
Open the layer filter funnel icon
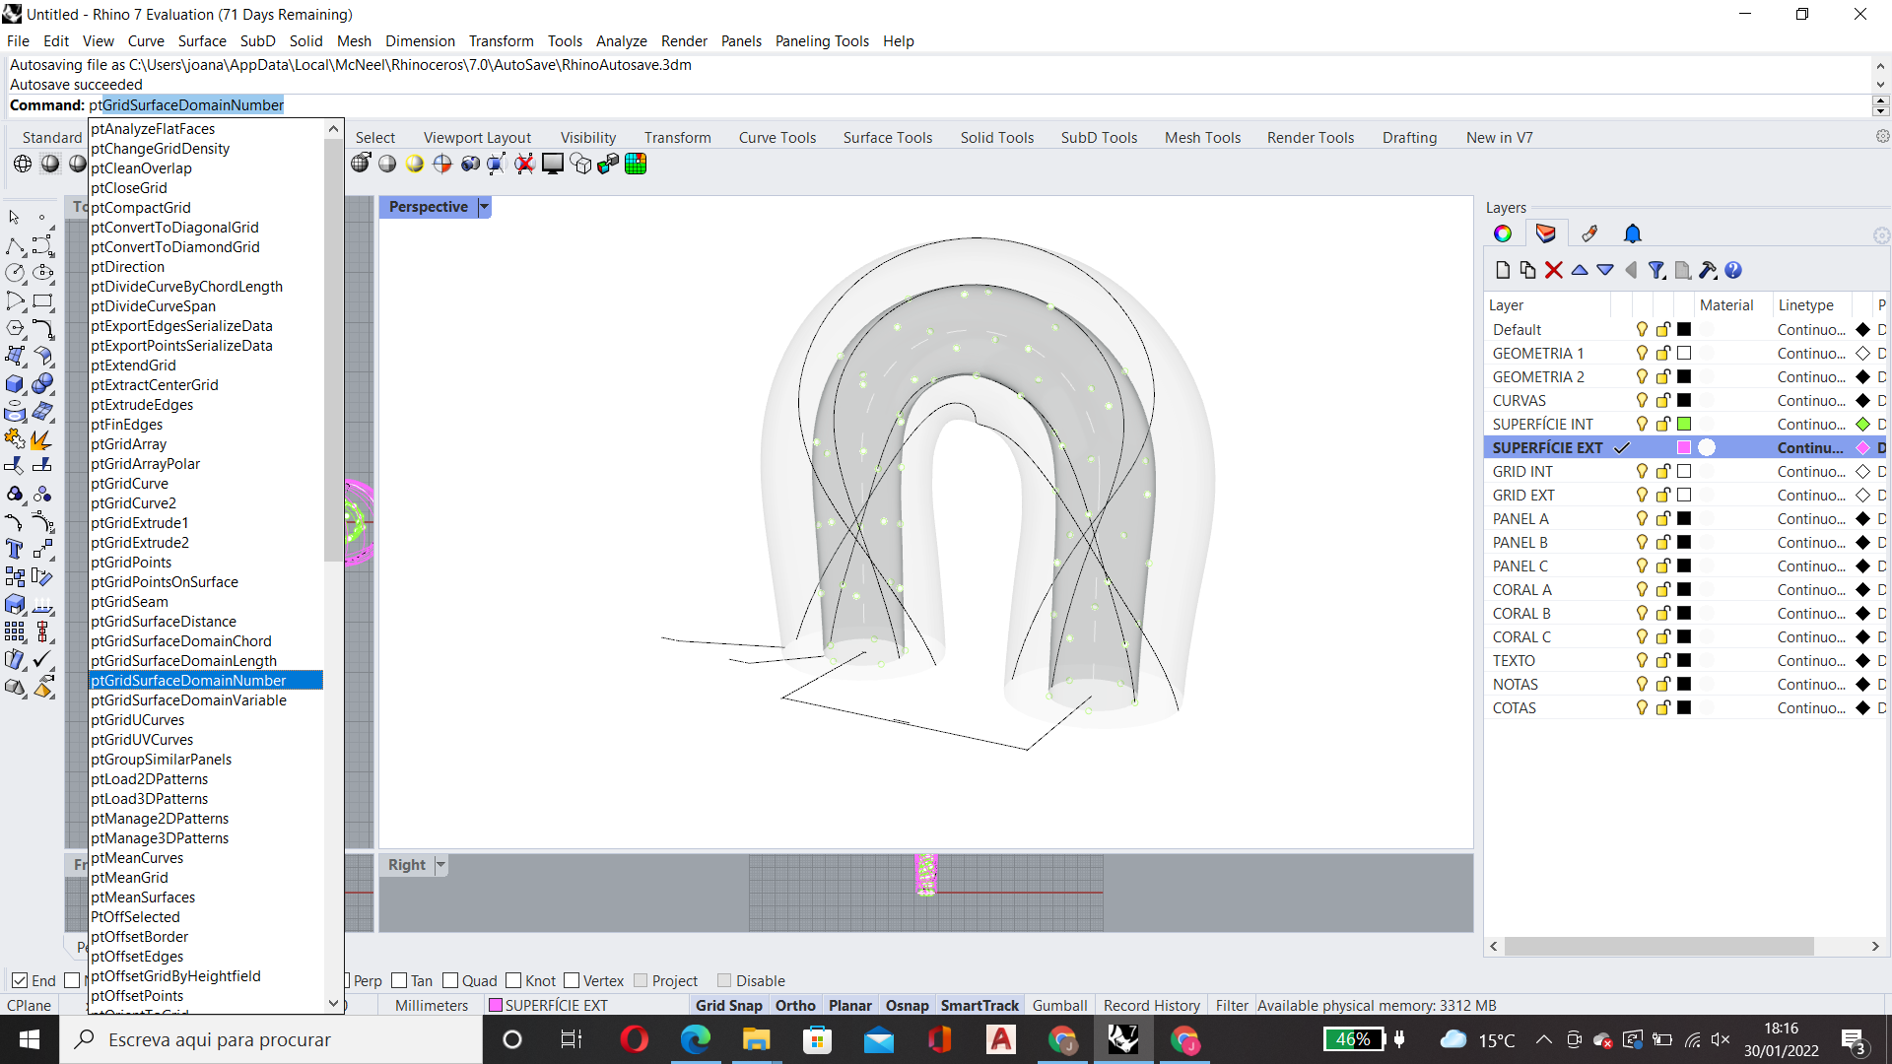[x=1656, y=270]
